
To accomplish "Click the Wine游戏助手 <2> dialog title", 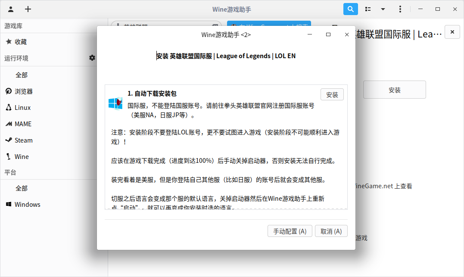I will click(226, 35).
